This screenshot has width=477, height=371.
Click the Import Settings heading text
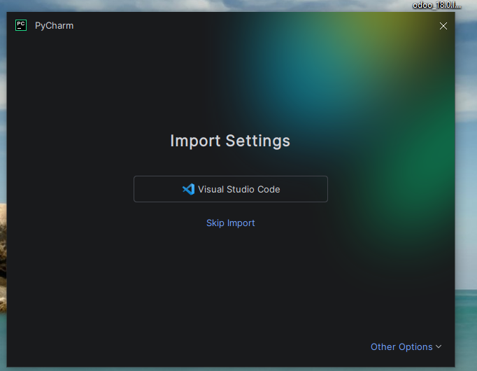click(x=230, y=141)
